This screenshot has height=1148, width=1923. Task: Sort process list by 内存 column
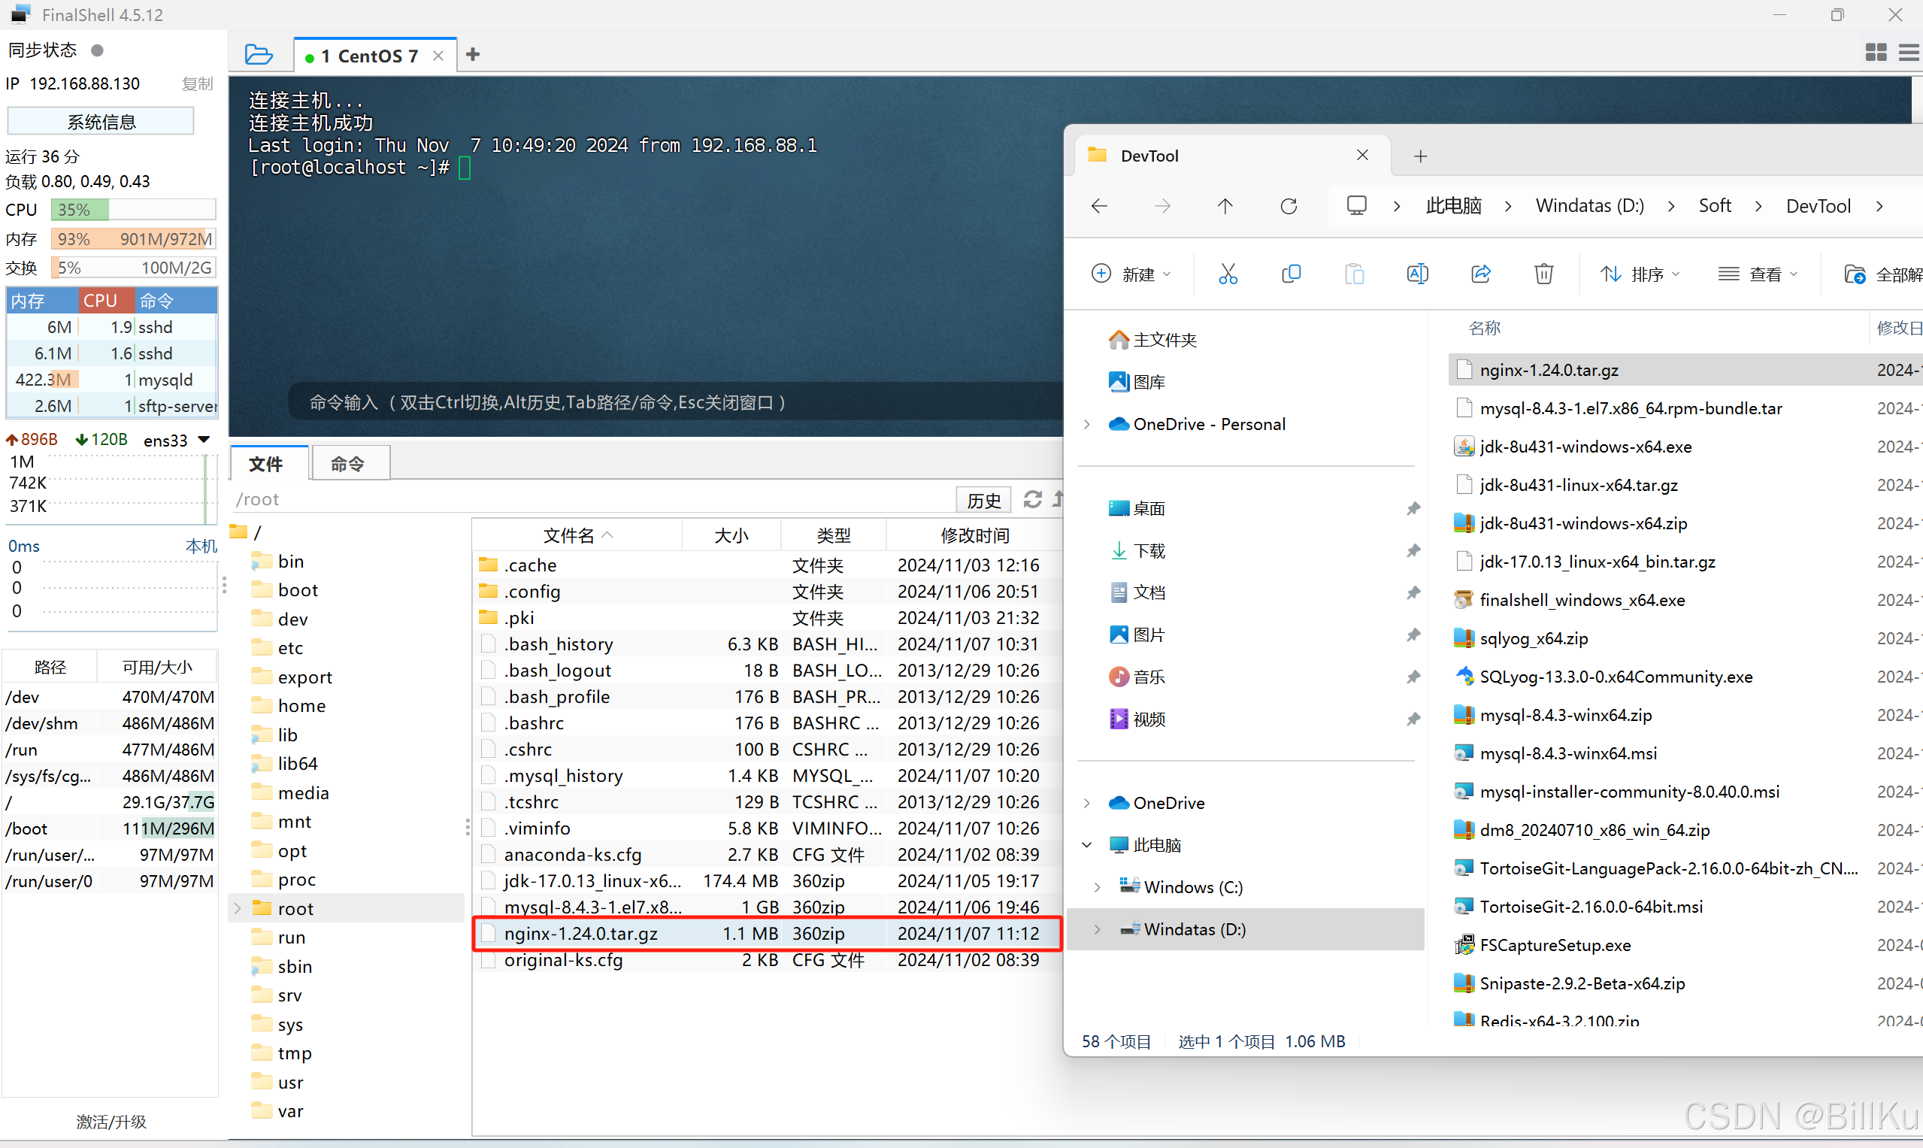pos(42,300)
